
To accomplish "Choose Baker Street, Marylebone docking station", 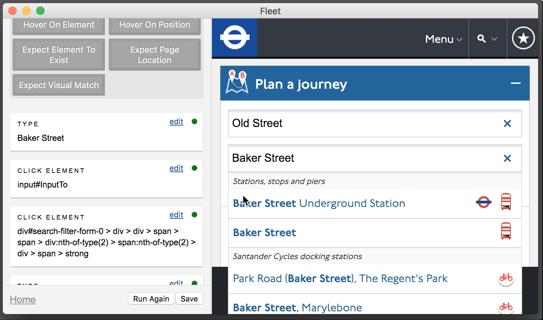I will (297, 307).
